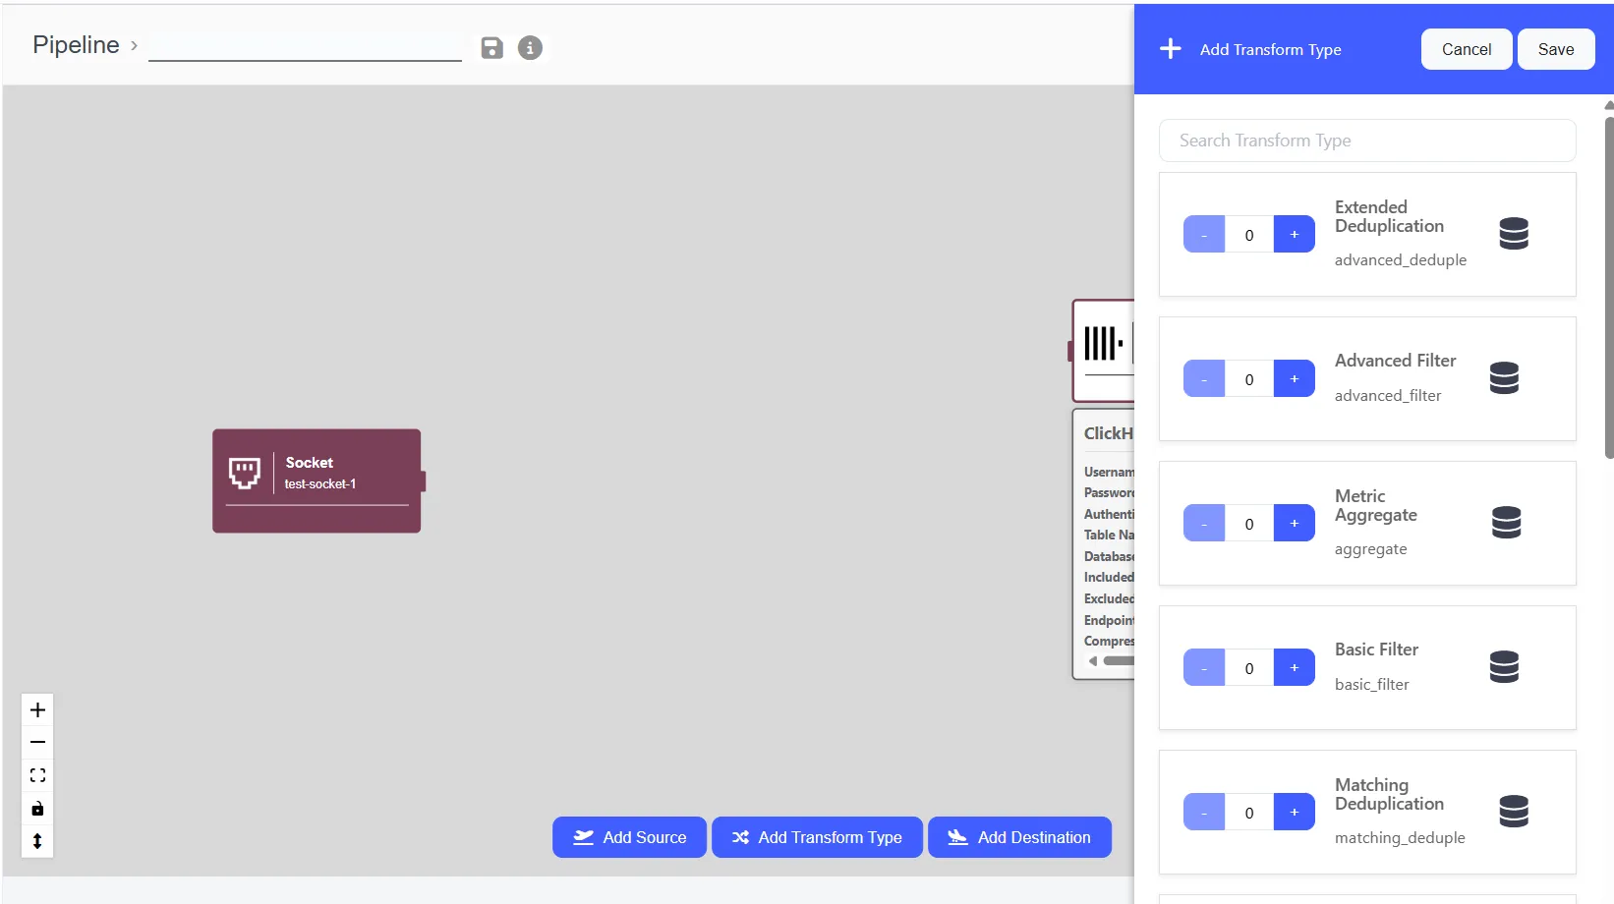The height and width of the screenshot is (904, 1614).
Task: Click the Matching Deduplication database icon
Action: (x=1514, y=812)
